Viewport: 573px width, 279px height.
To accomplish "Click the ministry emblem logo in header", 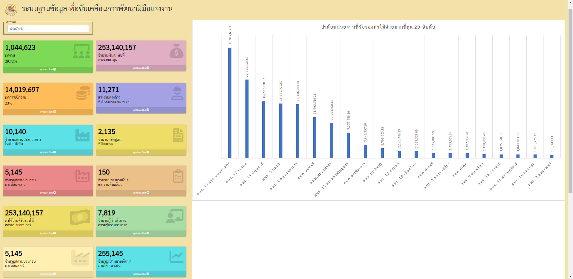I will click(x=11, y=10).
